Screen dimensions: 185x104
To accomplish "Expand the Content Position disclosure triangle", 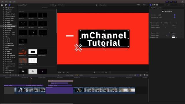I will [150, 23].
